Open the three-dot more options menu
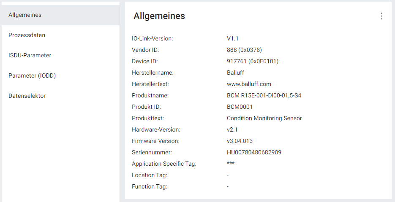 [x=381, y=16]
